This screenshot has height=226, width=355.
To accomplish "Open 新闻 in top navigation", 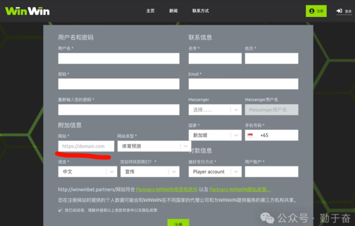I will point(173,11).
